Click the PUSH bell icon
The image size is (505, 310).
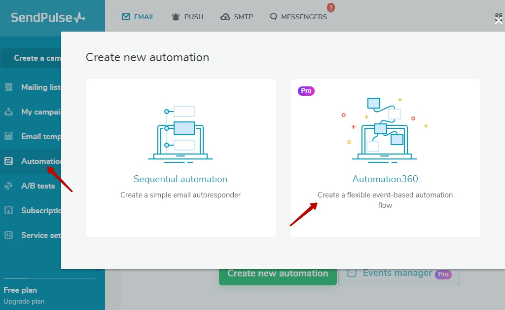tap(176, 17)
